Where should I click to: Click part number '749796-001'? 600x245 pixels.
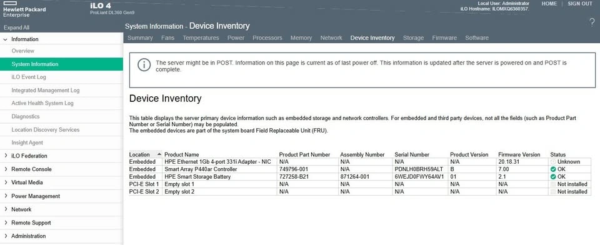pyautogui.click(x=294, y=169)
